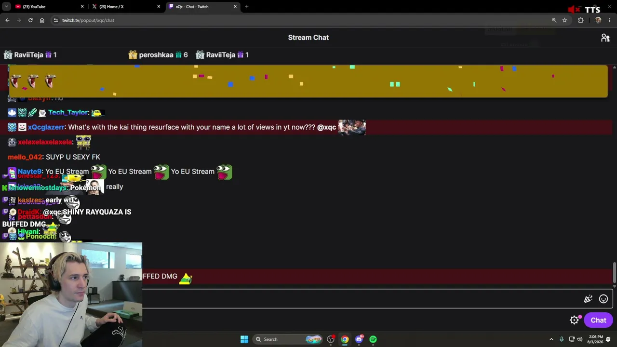Image resolution: width=617 pixels, height=347 pixels.
Task: Switch to the Home / X tab
Action: [x=125, y=7]
